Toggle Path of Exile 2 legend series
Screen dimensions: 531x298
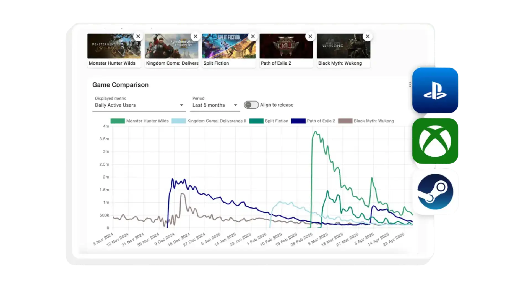[313, 121]
